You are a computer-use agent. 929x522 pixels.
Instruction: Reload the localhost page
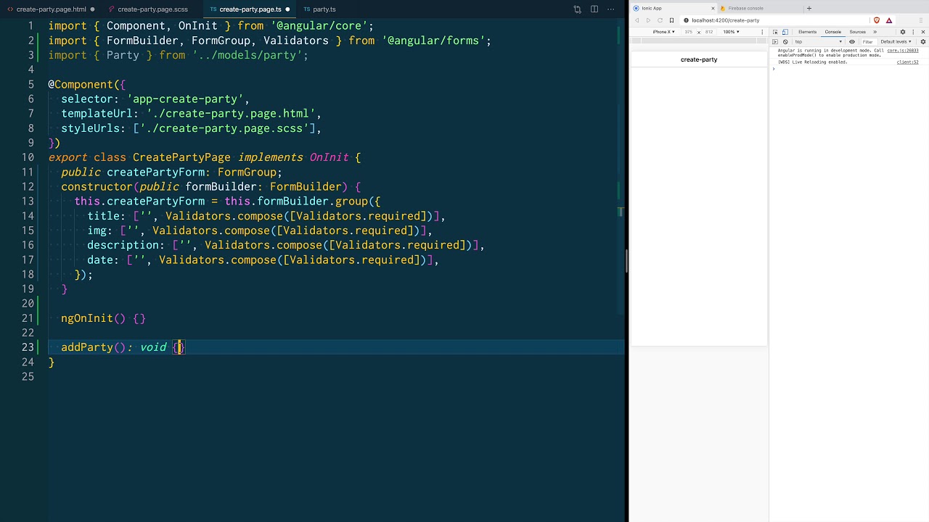click(x=660, y=20)
